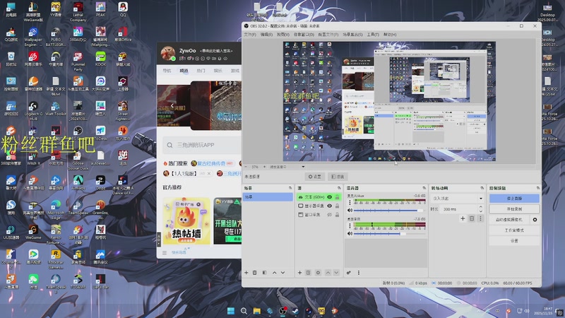
Task: Toggle lock on display capture source
Action: point(338,206)
